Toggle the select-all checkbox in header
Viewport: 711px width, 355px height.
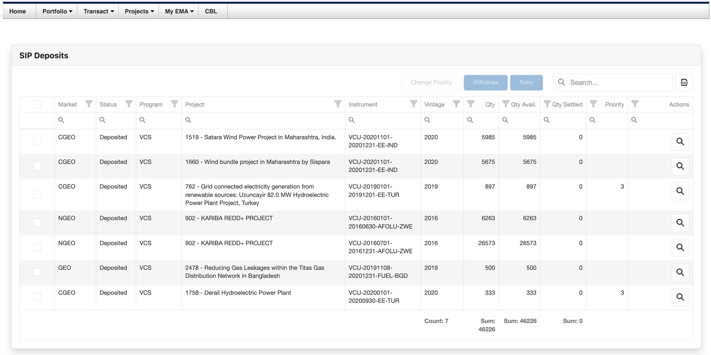[x=37, y=104]
